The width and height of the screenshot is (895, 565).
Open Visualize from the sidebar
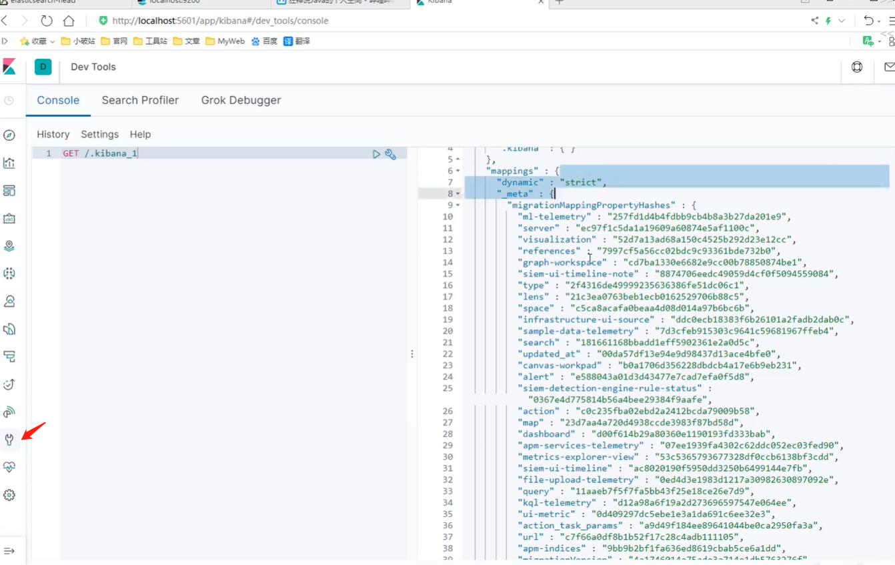pyautogui.click(x=9, y=163)
